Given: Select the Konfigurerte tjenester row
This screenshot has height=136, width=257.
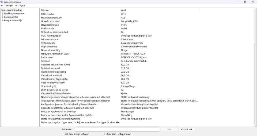Looking at the screenshot, I should (x=119, y=104).
